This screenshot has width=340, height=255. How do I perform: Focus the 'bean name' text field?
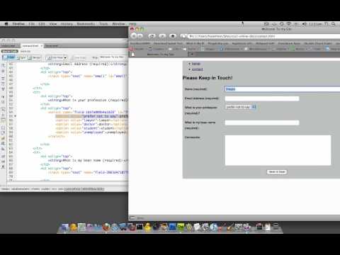[x=262, y=123]
